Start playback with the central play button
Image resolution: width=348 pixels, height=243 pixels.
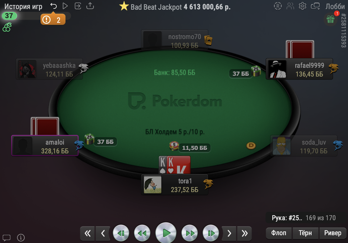[166, 233]
